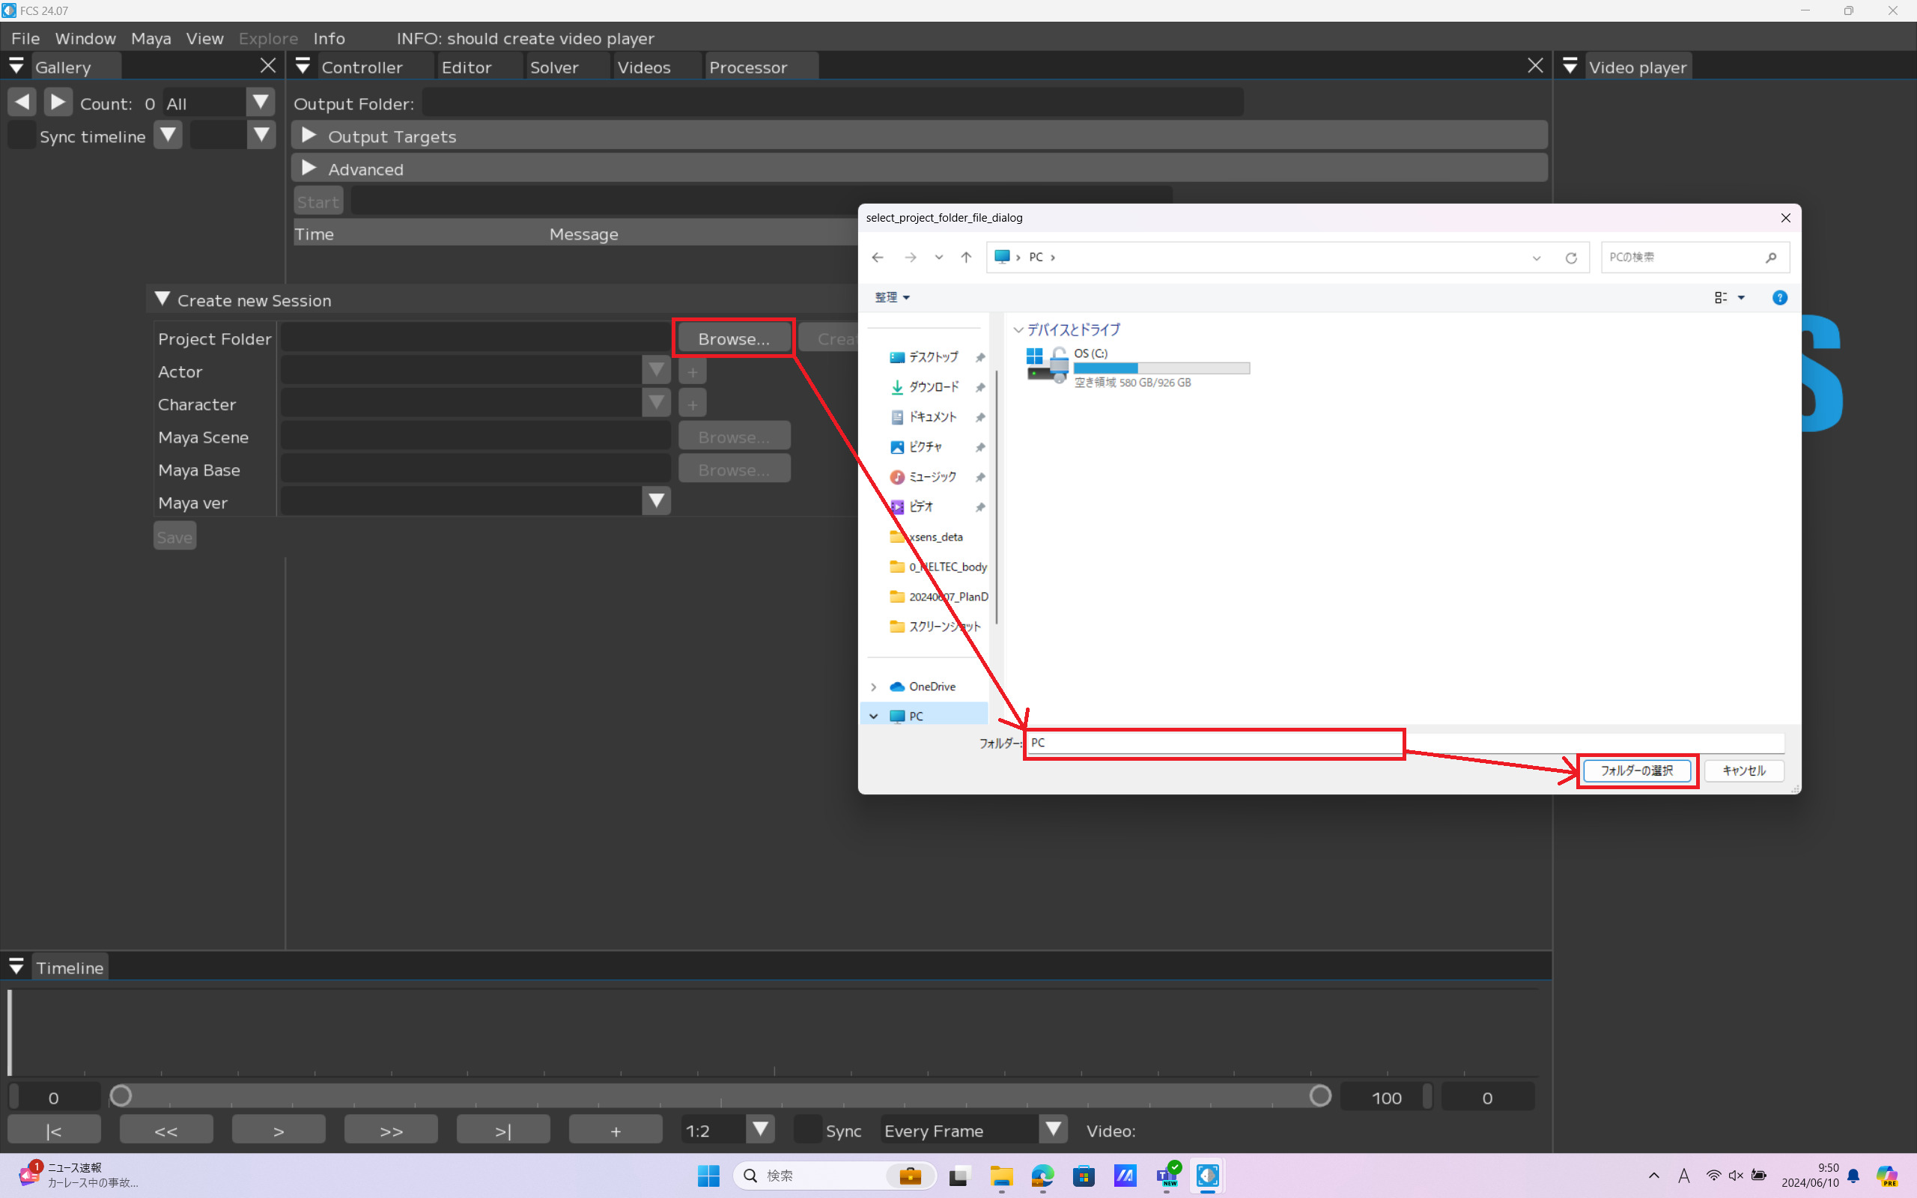Click the キャンセル button
The height and width of the screenshot is (1198, 1917).
[1743, 770]
